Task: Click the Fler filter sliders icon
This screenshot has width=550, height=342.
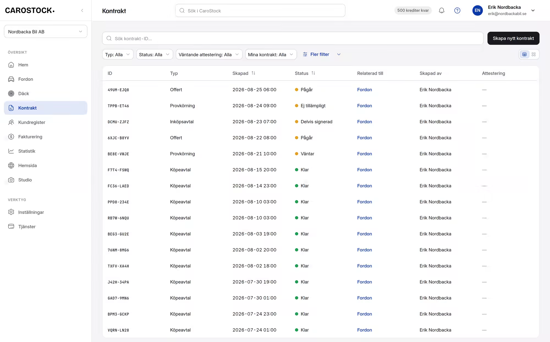Action: (305, 54)
